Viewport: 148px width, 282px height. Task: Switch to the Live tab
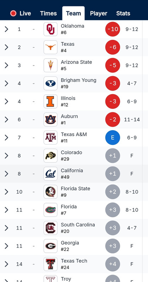pyautogui.click(x=20, y=13)
